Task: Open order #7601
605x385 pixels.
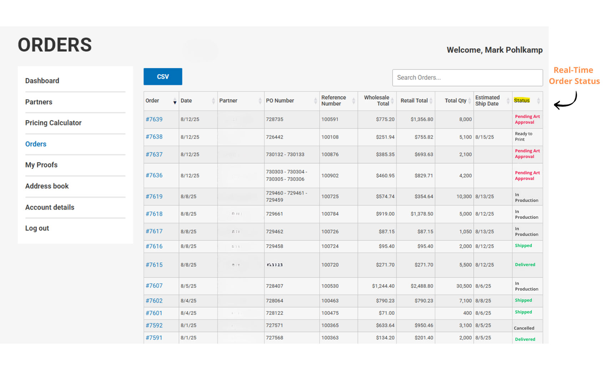Action: tap(154, 313)
